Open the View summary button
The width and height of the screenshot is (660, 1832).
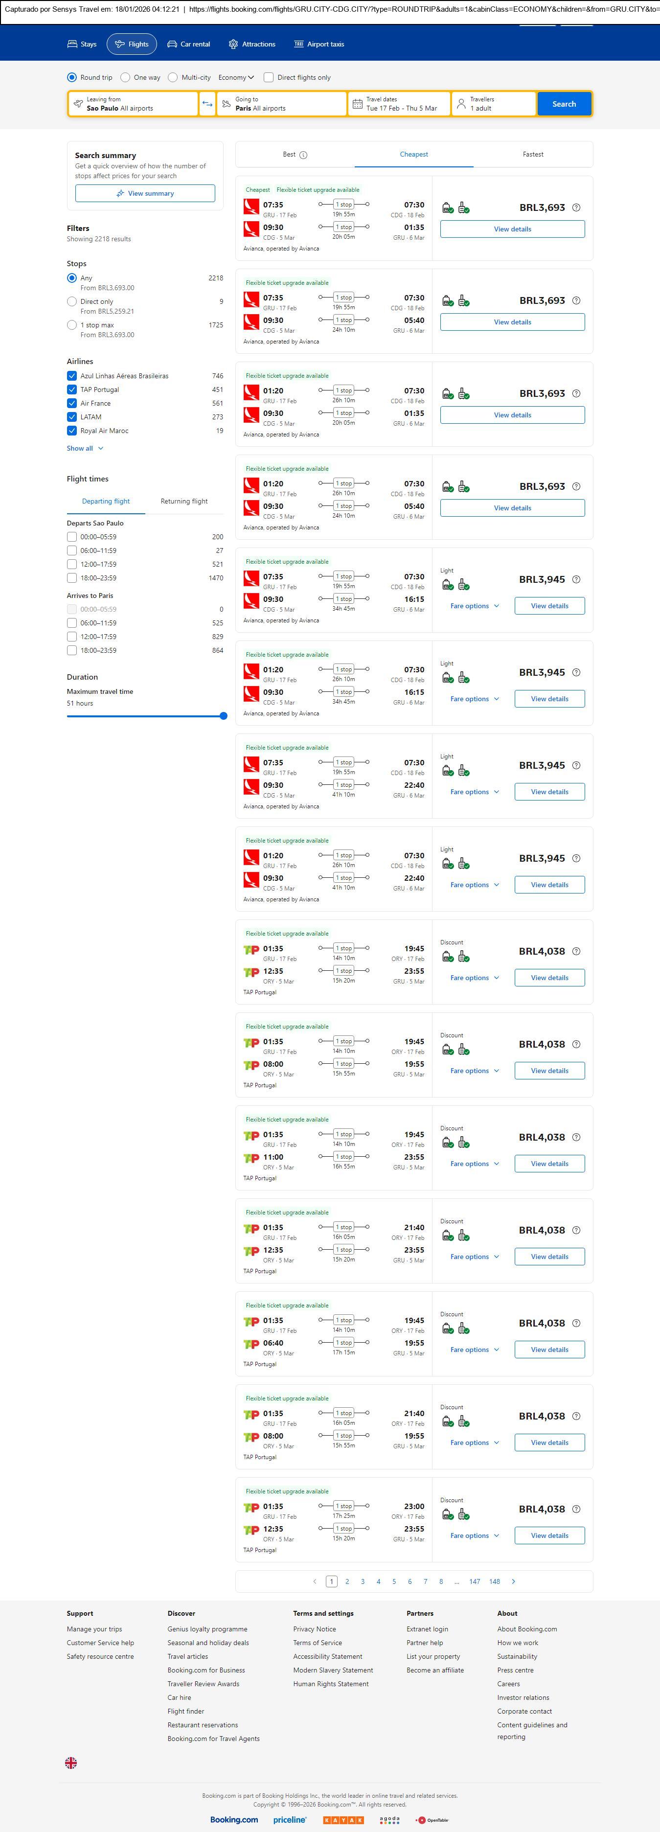[x=145, y=193]
